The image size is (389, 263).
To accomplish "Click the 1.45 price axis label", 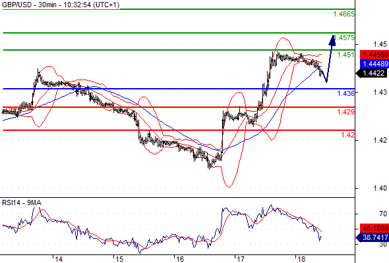I will [380, 44].
